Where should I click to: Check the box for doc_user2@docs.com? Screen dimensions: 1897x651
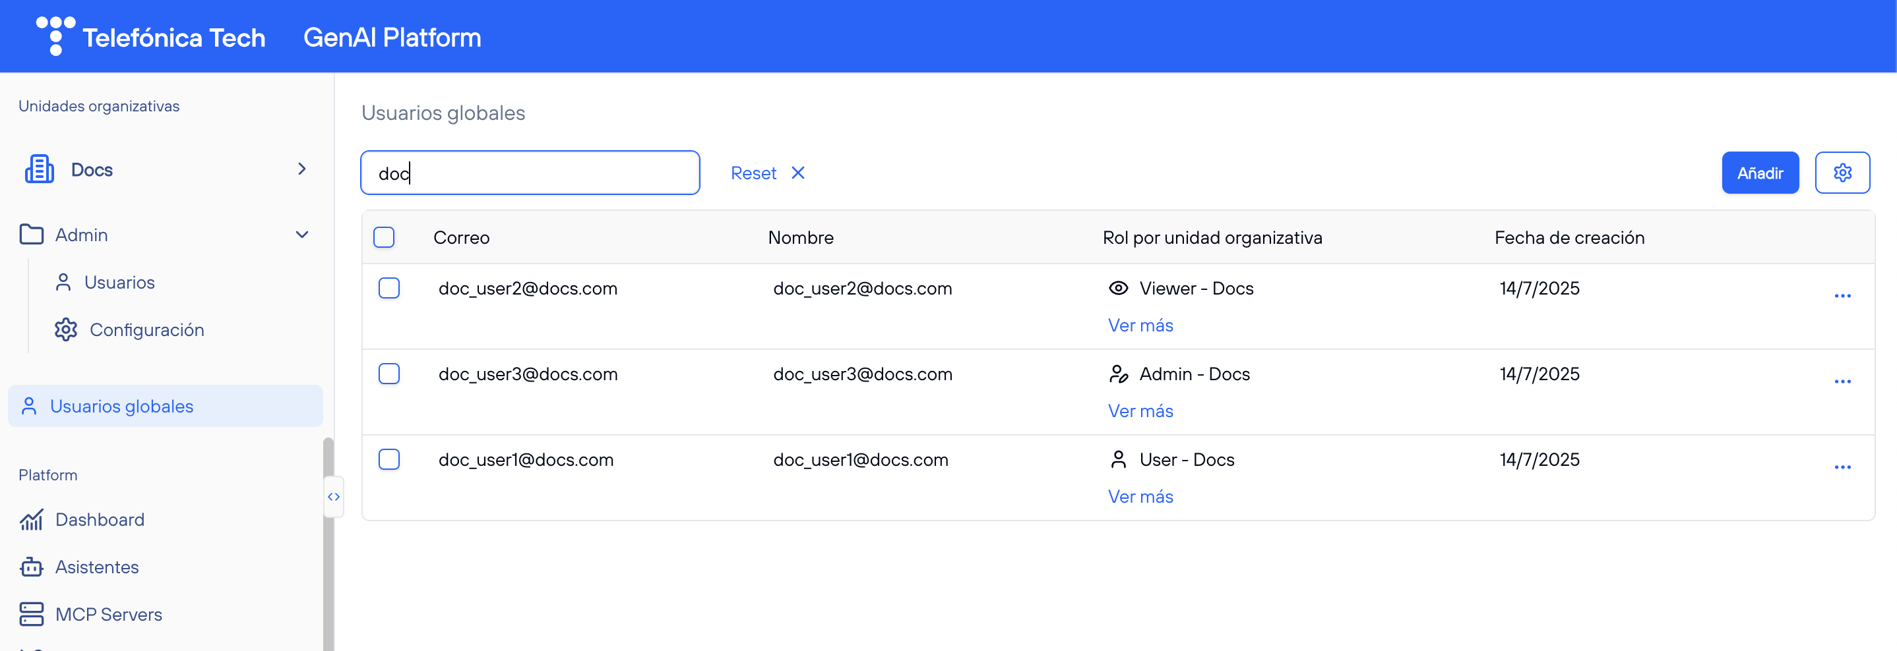point(389,289)
